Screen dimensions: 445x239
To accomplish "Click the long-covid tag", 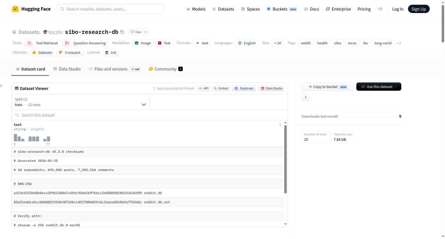I will pyautogui.click(x=383, y=43).
